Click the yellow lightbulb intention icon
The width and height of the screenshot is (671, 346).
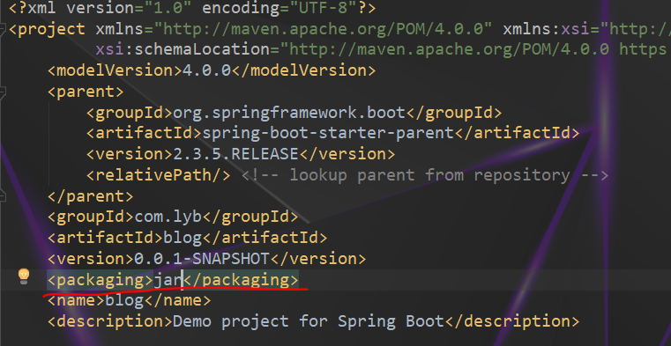tap(24, 276)
